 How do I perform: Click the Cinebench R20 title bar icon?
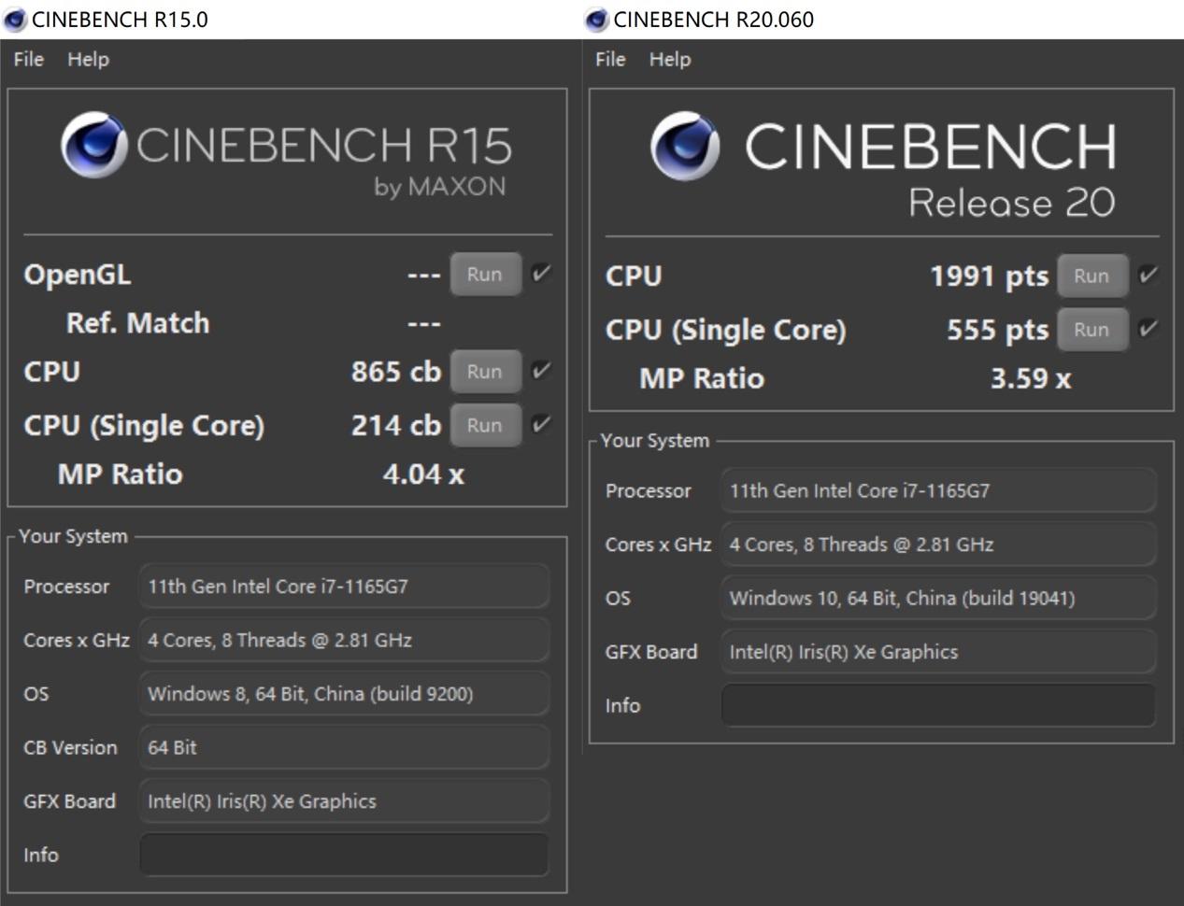coord(596,20)
